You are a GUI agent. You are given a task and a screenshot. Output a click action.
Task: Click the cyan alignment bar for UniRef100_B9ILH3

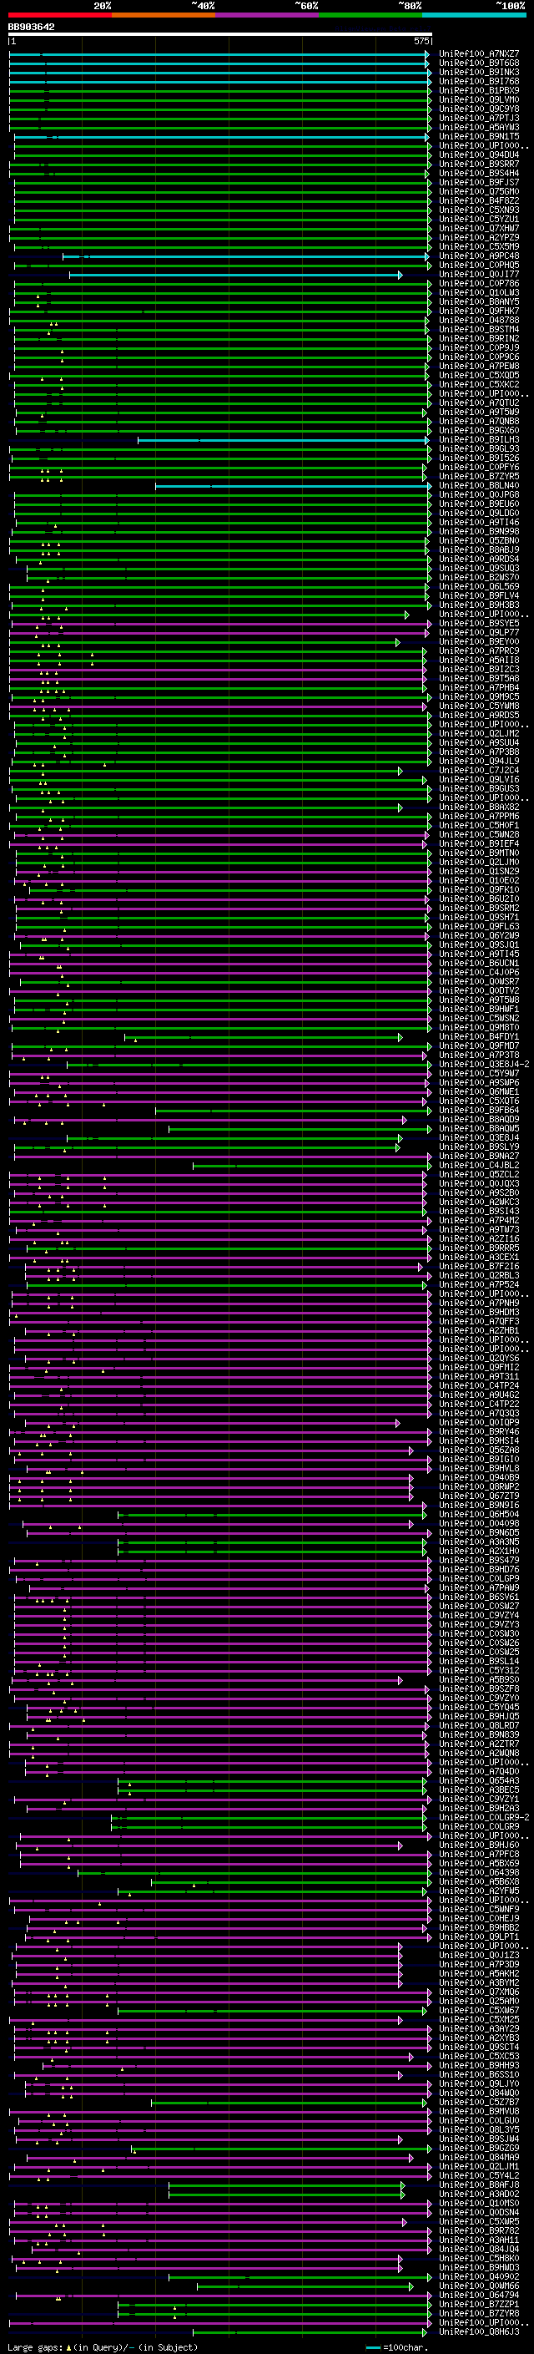pyautogui.click(x=283, y=439)
